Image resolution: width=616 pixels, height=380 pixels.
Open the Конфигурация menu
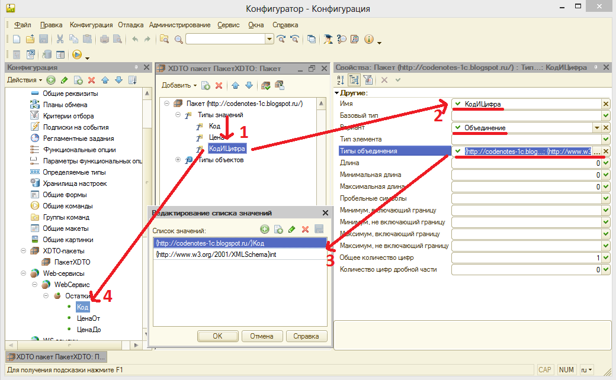pos(91,25)
